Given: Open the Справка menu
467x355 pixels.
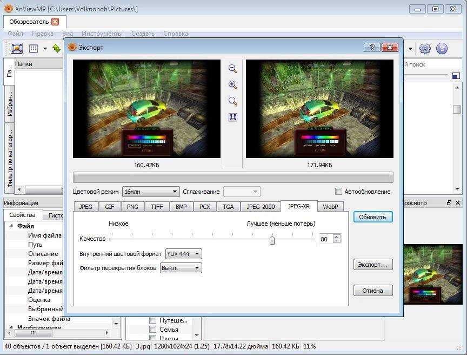Looking at the screenshot, I should [x=176, y=34].
